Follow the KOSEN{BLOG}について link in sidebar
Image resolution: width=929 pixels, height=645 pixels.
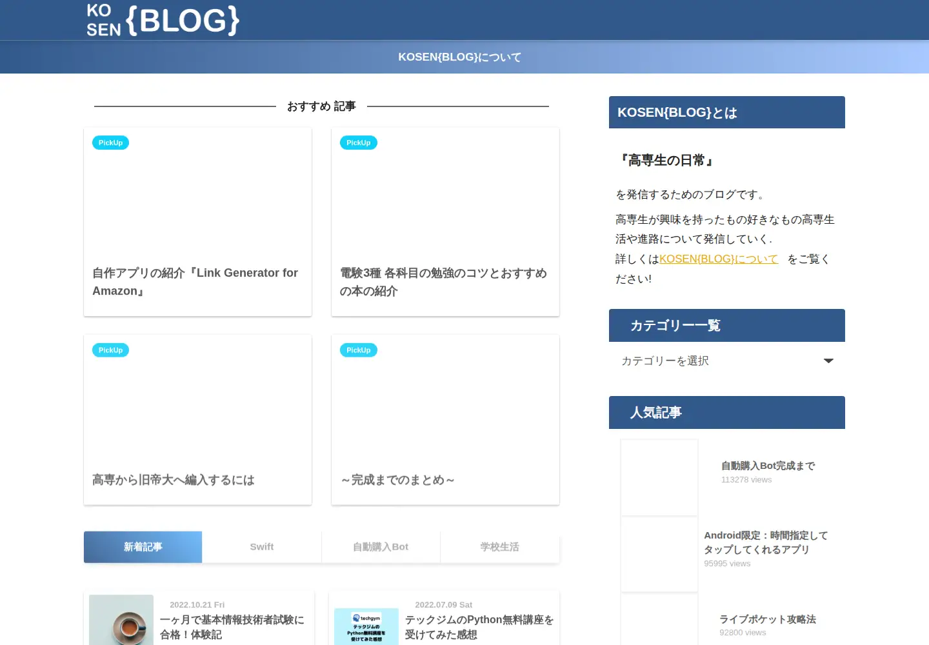pos(719,259)
